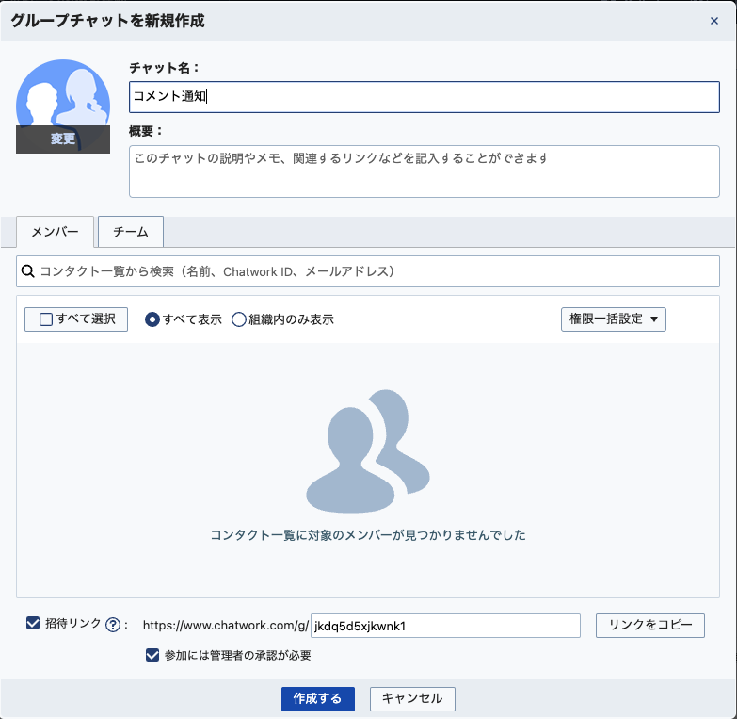Click the magnifier search icon
The height and width of the screenshot is (719, 737).
click(28, 271)
